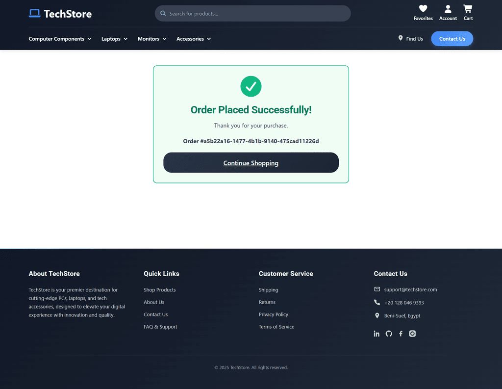Click the search magnifier icon
The image size is (502, 389).
tap(163, 13)
